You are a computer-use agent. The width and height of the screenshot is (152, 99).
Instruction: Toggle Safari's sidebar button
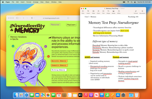(x=17, y=18)
